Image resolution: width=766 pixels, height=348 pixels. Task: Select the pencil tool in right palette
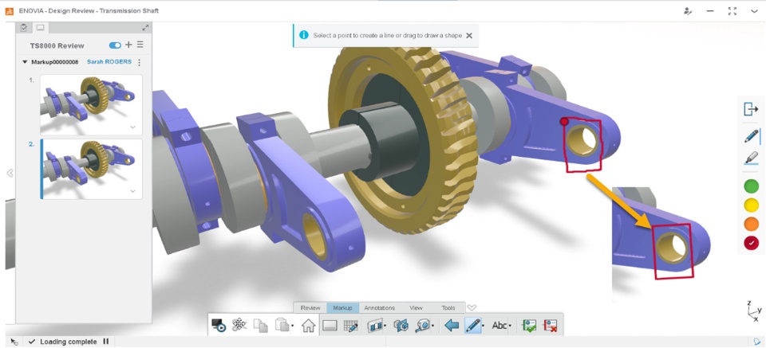(752, 136)
